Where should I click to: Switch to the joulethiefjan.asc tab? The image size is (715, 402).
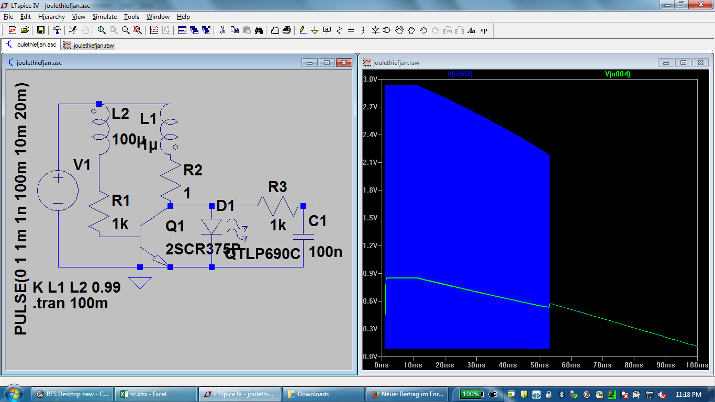[x=31, y=44]
